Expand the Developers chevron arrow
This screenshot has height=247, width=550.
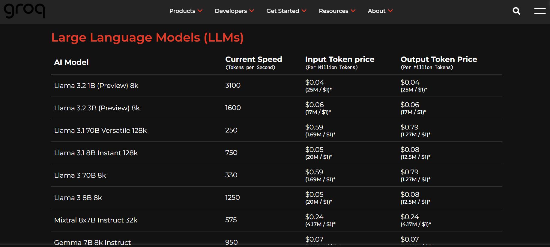(x=252, y=11)
